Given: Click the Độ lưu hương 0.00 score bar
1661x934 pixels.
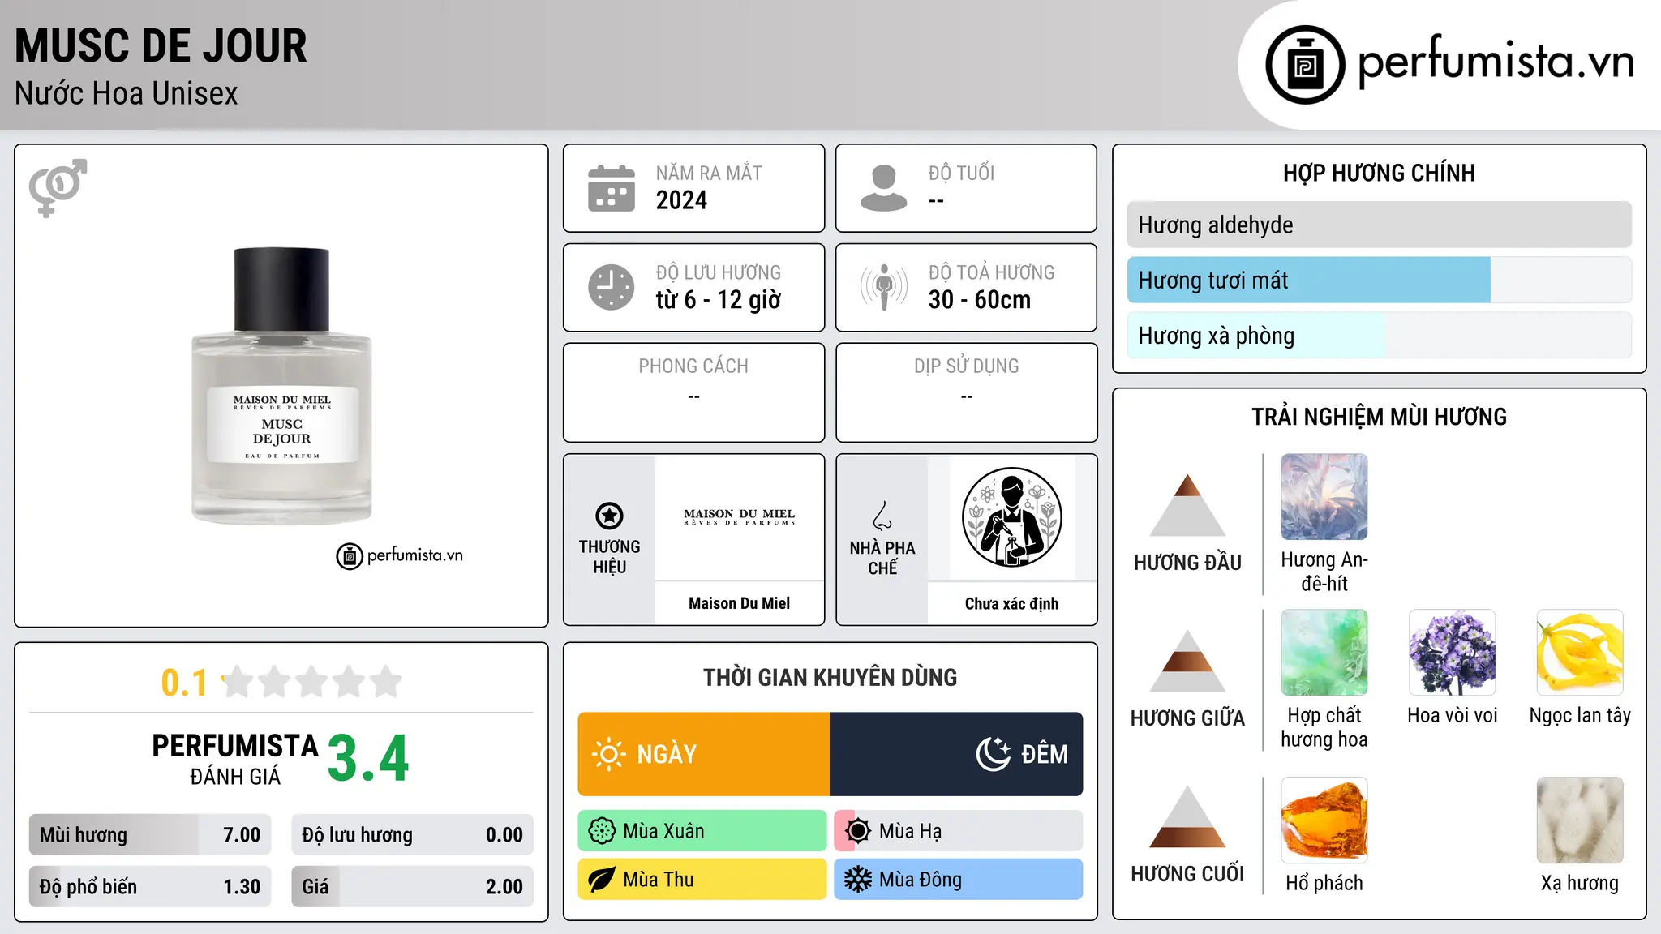Looking at the screenshot, I should [412, 834].
